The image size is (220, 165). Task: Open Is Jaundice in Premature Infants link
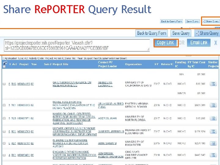[70, 143]
